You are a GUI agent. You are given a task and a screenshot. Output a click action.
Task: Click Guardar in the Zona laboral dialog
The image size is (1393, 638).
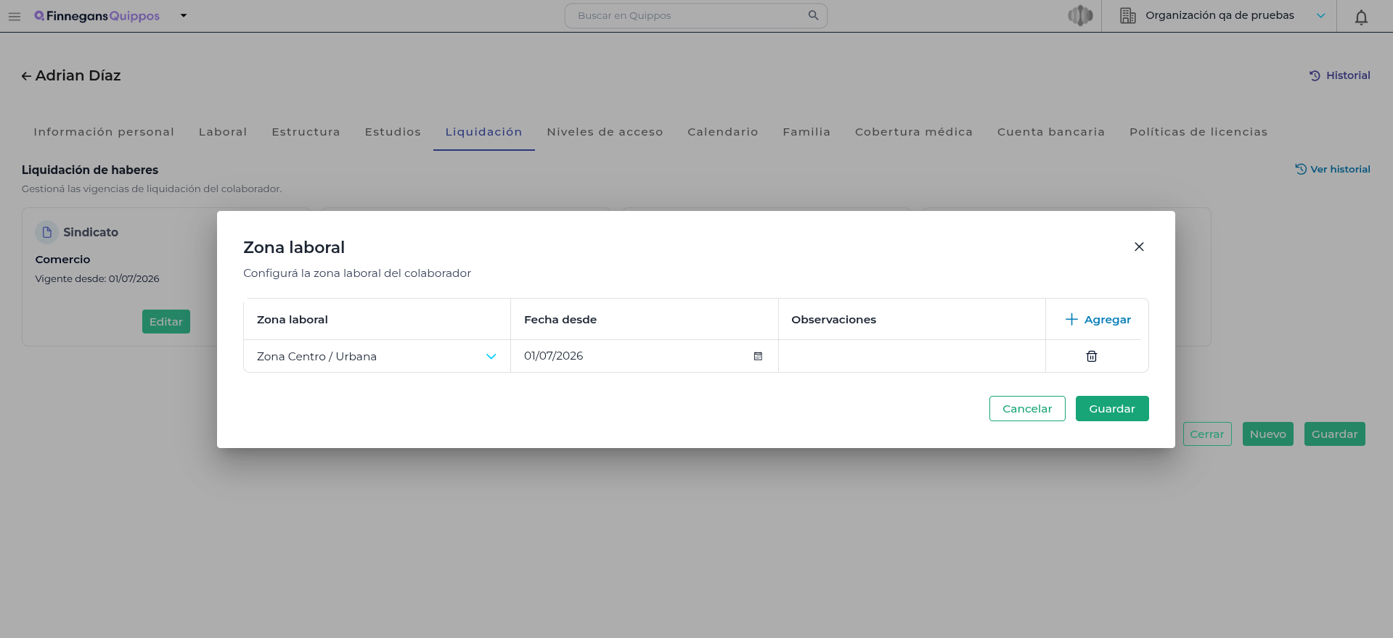[1112, 409]
